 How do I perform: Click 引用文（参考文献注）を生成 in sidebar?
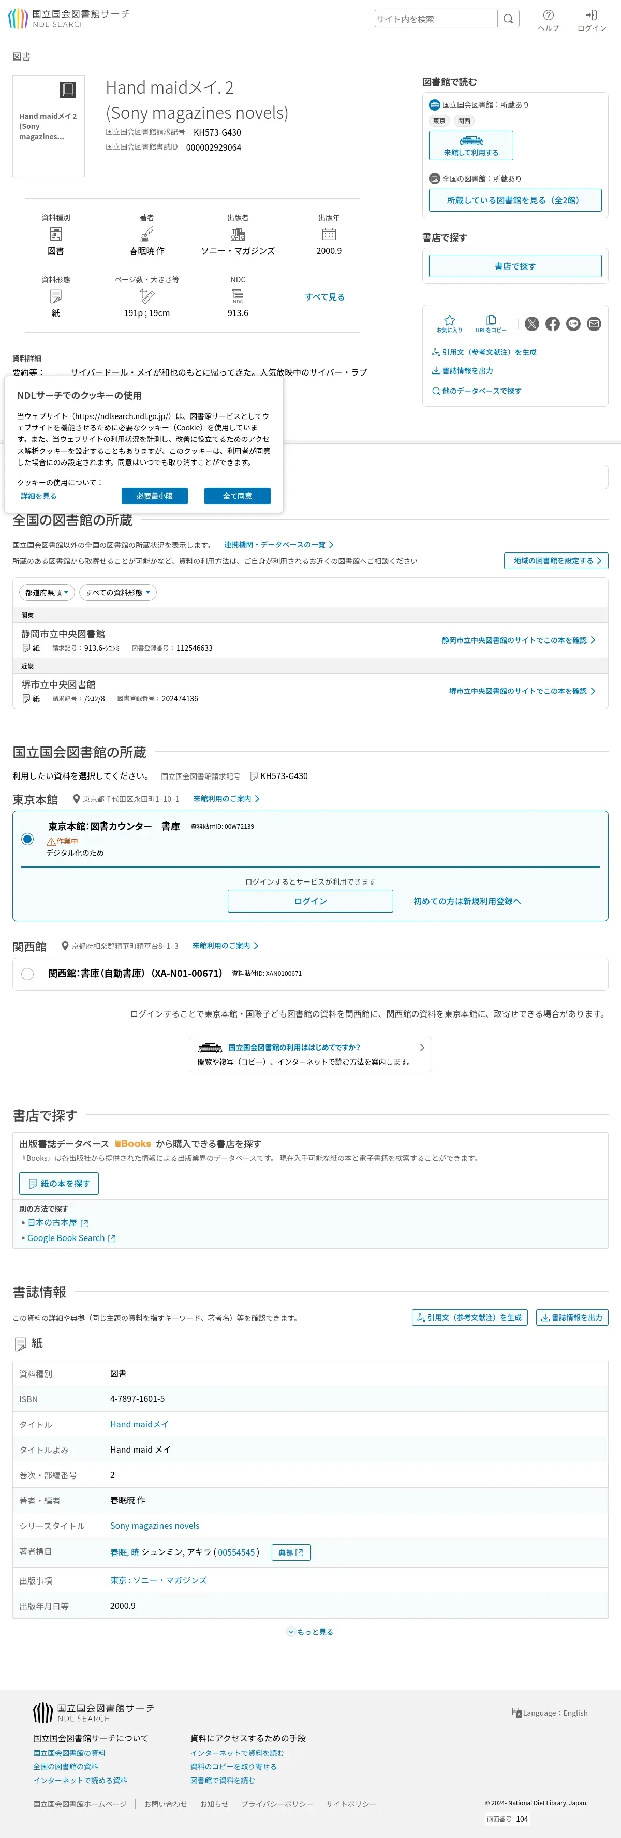click(484, 352)
